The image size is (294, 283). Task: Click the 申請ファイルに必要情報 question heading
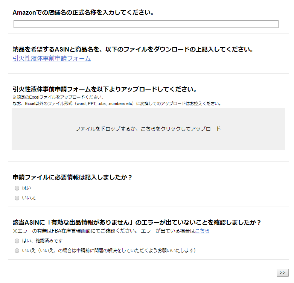72,177
